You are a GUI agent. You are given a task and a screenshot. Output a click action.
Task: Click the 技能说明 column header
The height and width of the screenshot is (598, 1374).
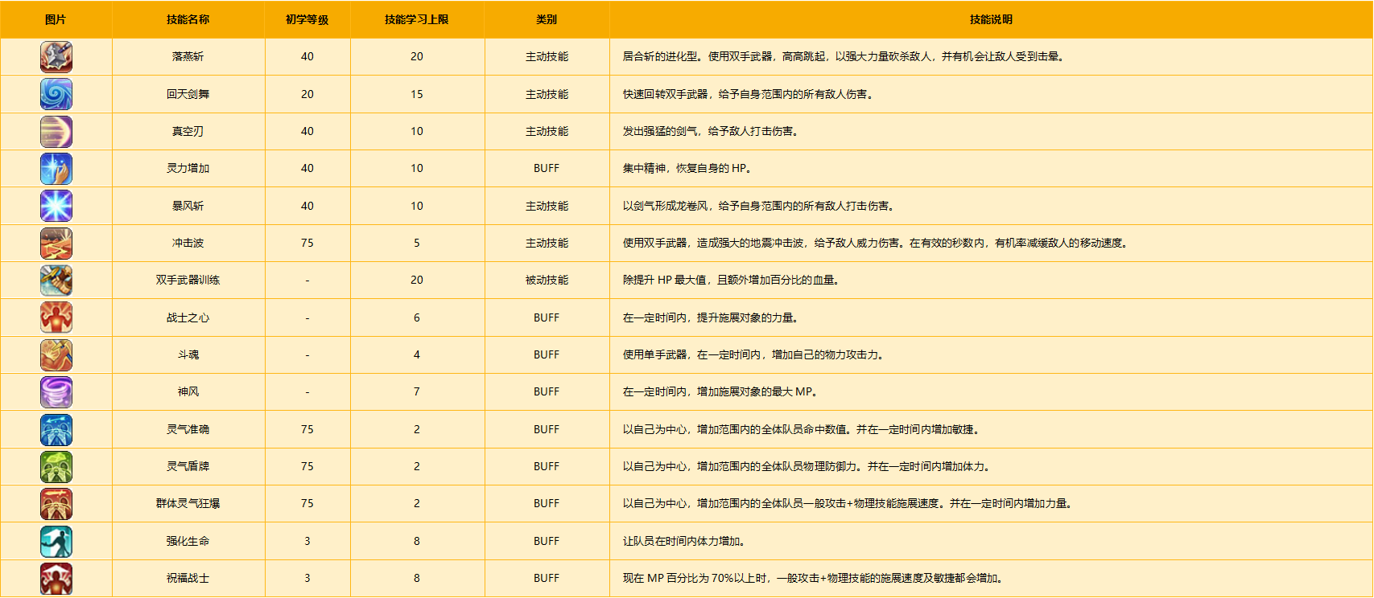pyautogui.click(x=991, y=19)
